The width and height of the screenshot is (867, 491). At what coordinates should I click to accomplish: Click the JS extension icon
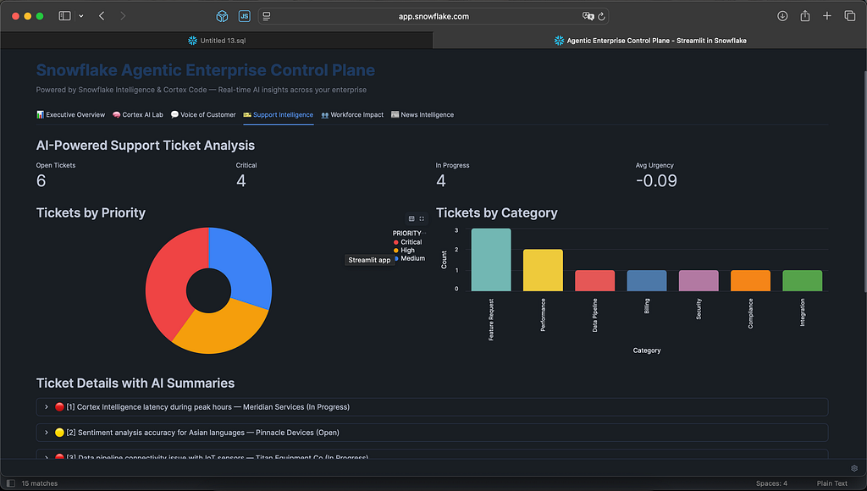coord(244,16)
